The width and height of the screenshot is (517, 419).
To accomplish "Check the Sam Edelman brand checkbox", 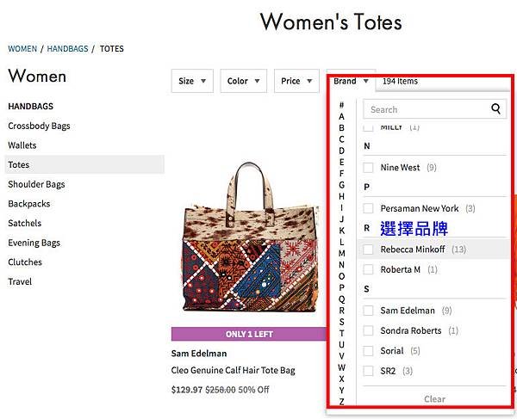I will click(368, 311).
